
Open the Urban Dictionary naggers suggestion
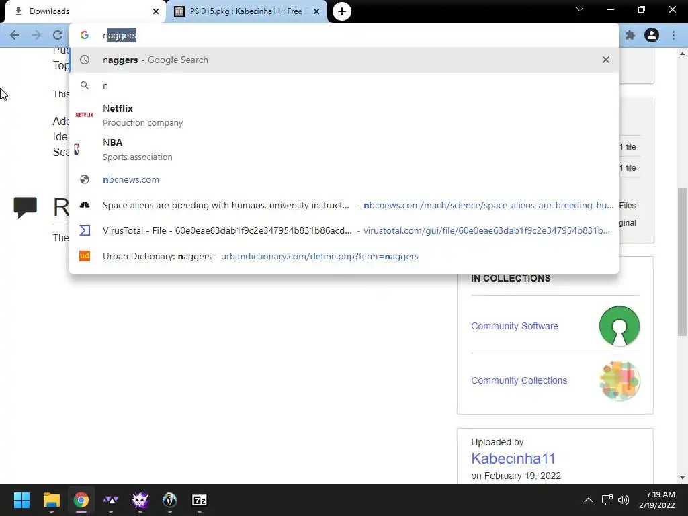pyautogui.click(x=345, y=256)
